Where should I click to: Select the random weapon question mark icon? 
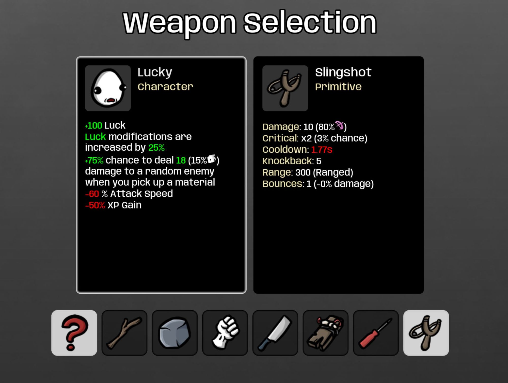click(x=74, y=333)
